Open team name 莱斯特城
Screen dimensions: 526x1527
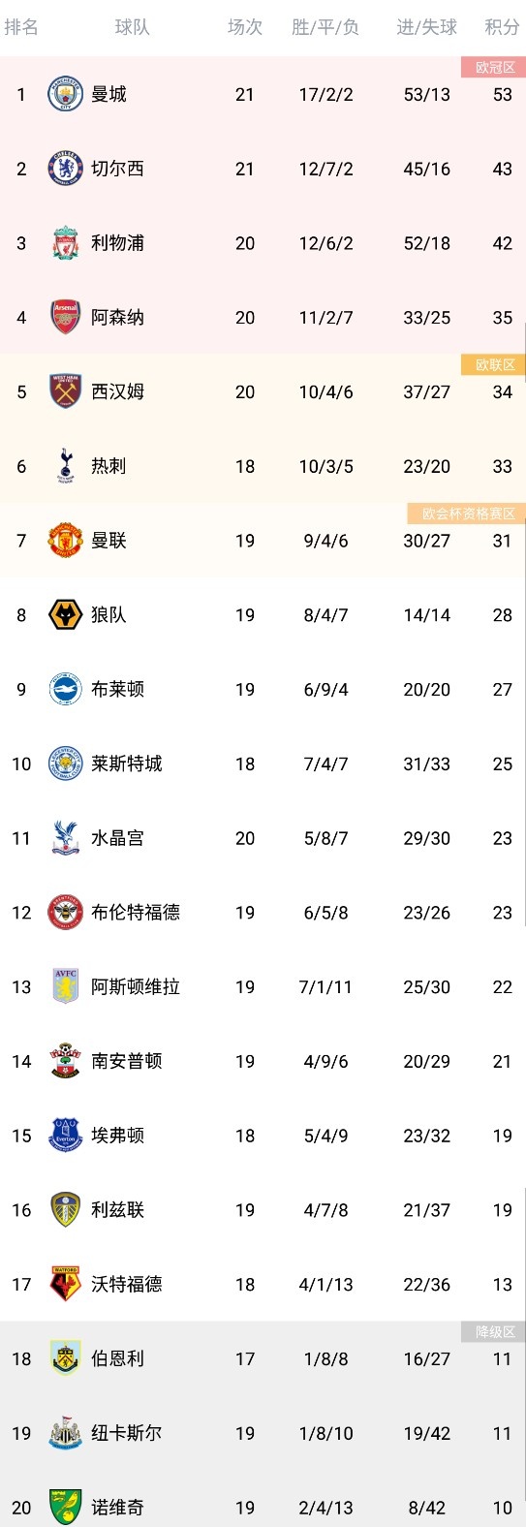[127, 763]
